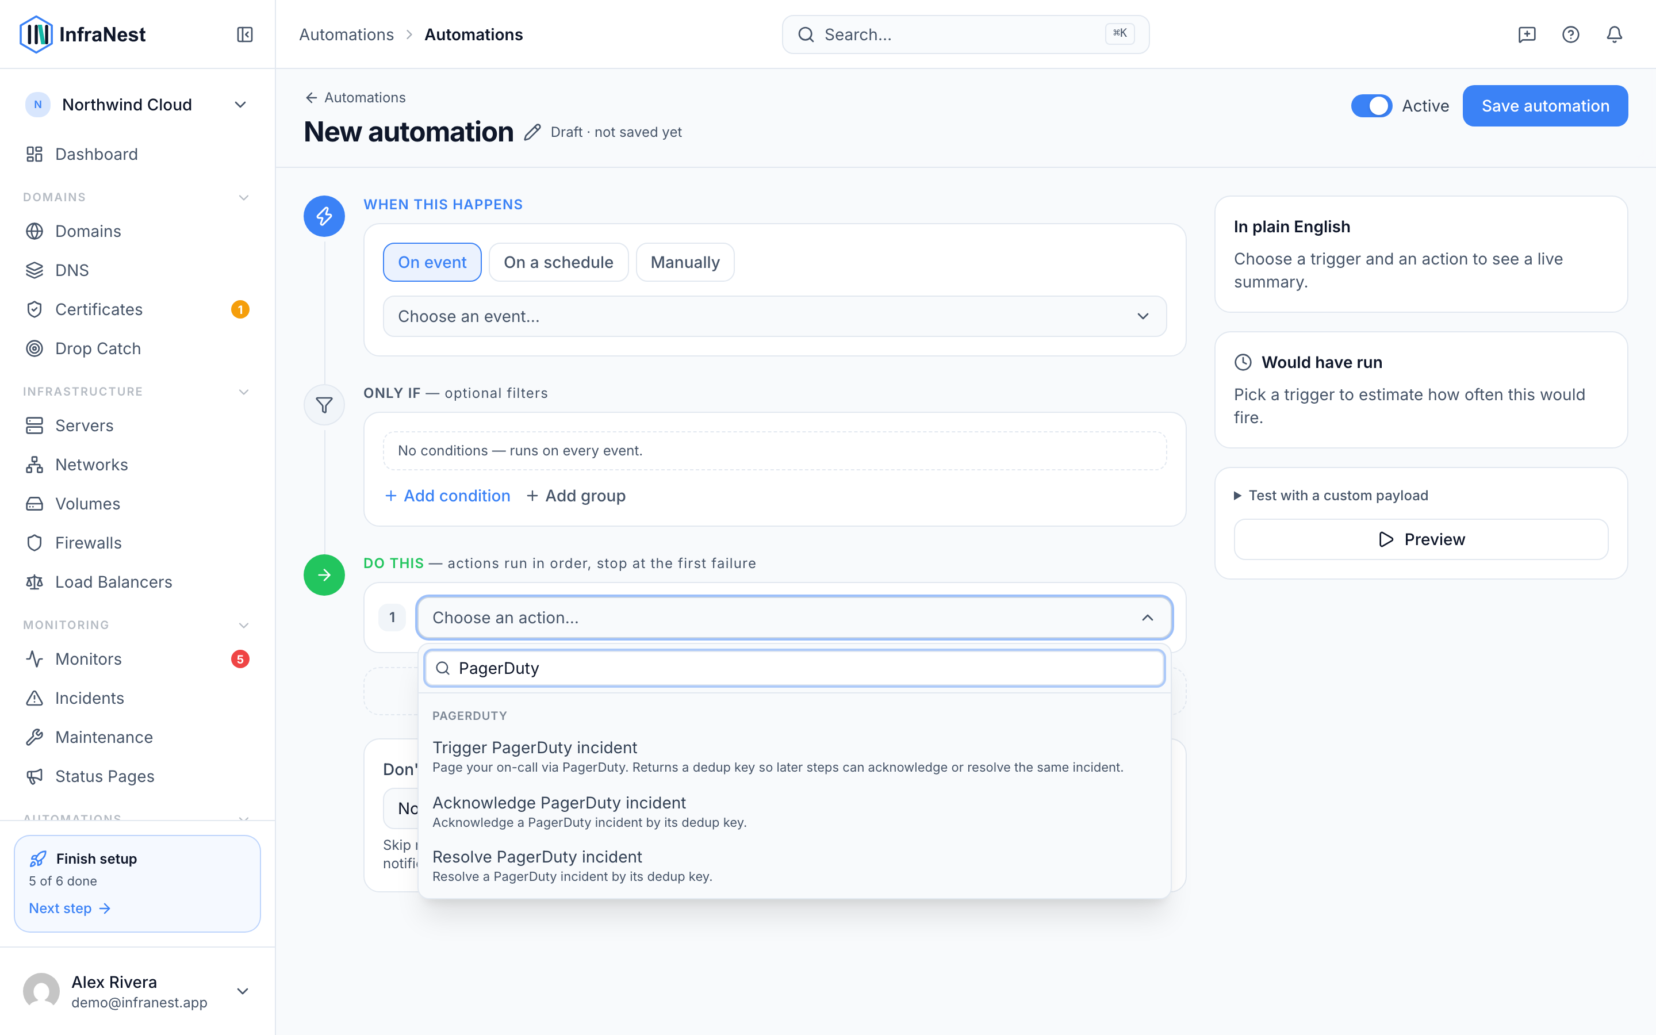The image size is (1656, 1035).
Task: Open Load Balancers in the sidebar
Action: pos(137,582)
